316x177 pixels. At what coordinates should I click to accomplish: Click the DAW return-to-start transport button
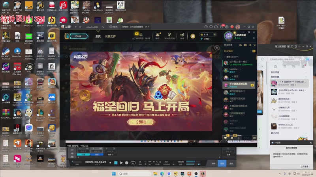pos(110,163)
